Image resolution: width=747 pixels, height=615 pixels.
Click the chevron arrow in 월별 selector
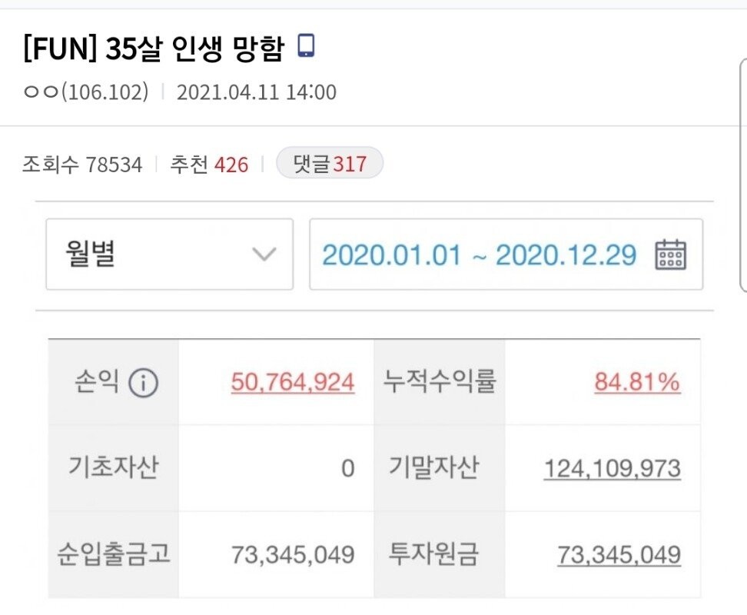[x=264, y=254]
